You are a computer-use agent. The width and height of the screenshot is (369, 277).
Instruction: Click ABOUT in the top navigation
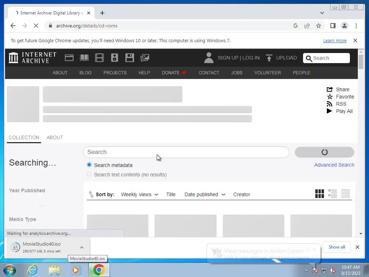pos(60,73)
